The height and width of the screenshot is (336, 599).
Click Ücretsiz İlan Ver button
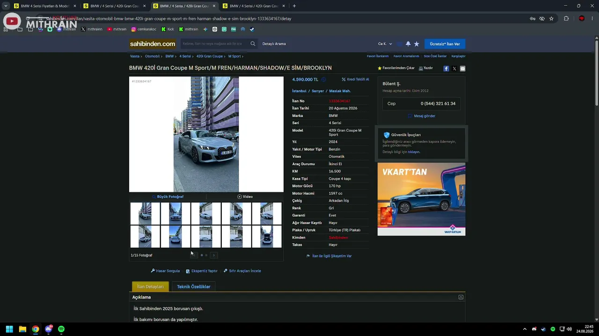click(x=445, y=44)
